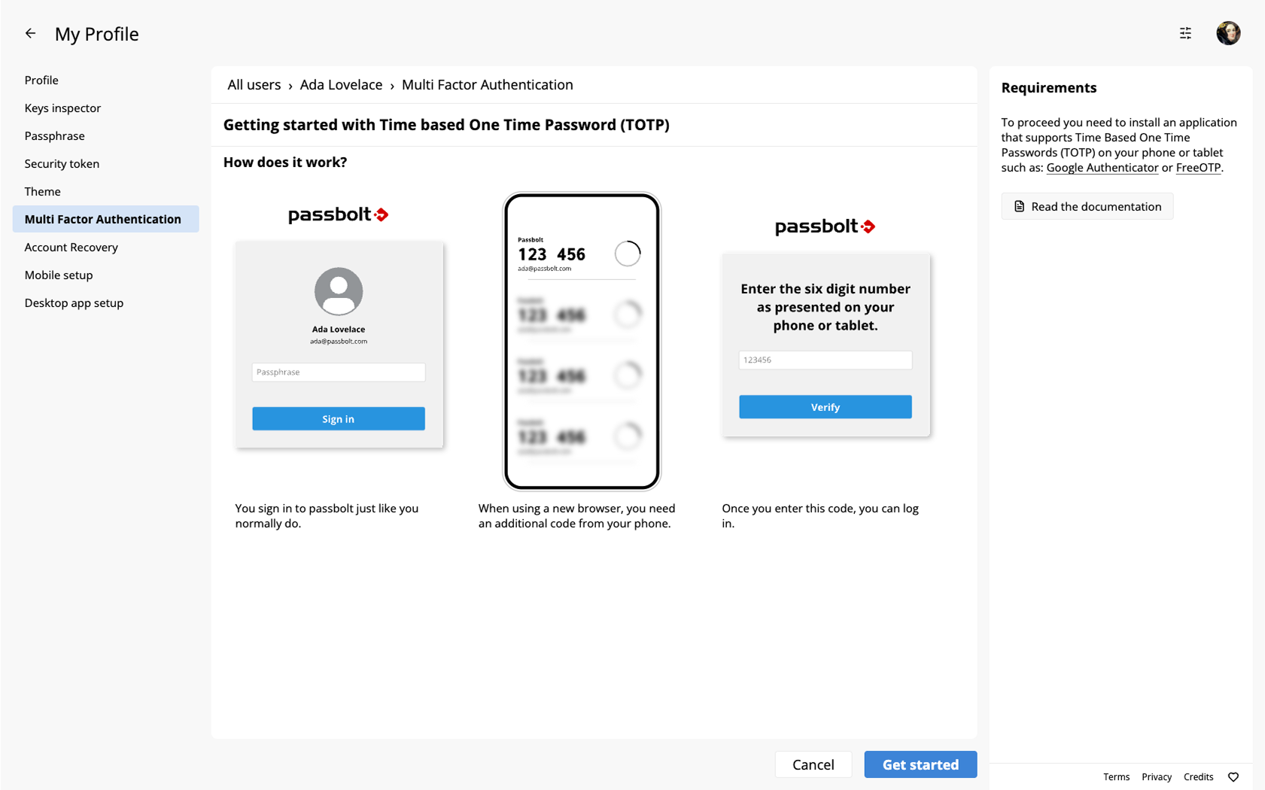Click Ada Lovelace breadcrumb
This screenshot has height=790, width=1265.
tap(341, 85)
